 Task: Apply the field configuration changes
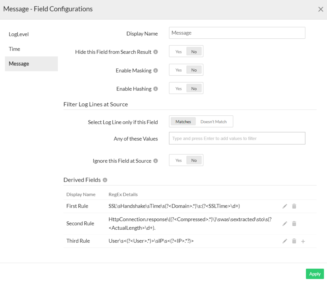coord(315,274)
